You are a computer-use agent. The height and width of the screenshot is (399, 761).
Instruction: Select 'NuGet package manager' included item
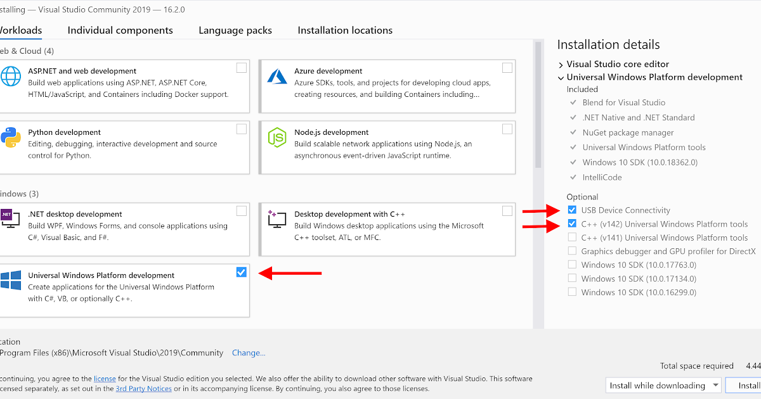point(628,132)
